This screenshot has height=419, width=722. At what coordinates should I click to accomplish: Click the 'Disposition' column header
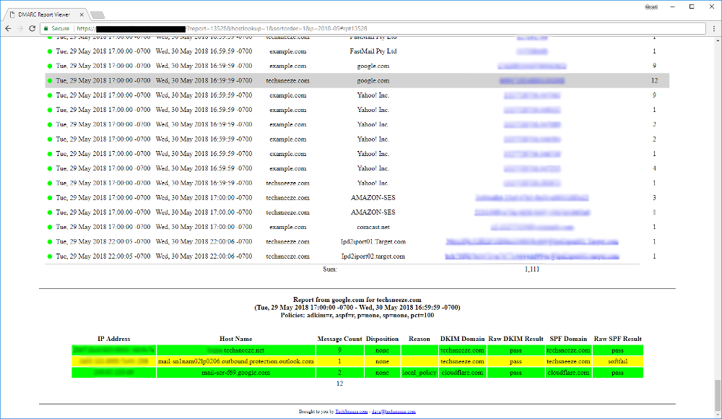(x=382, y=339)
